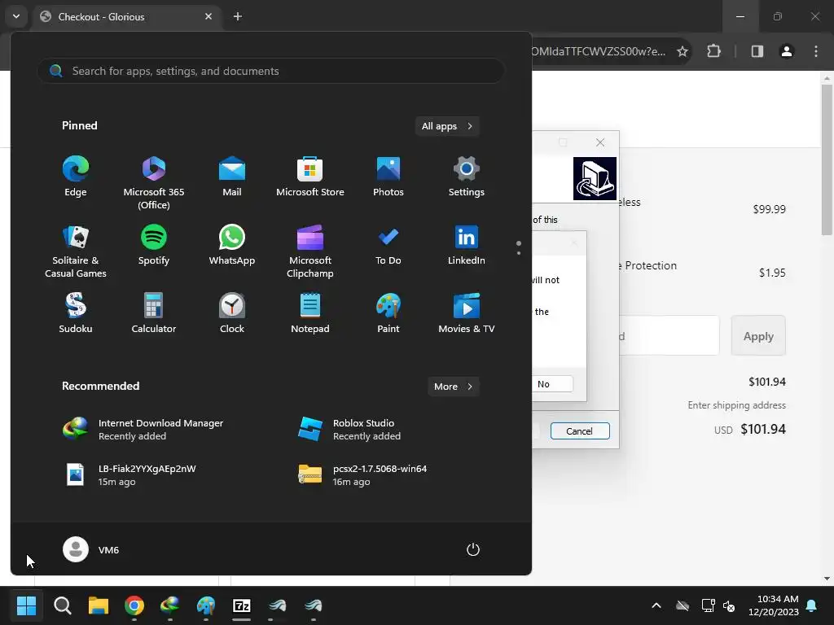Open the To Do app
Image resolution: width=834 pixels, height=625 pixels.
click(388, 245)
